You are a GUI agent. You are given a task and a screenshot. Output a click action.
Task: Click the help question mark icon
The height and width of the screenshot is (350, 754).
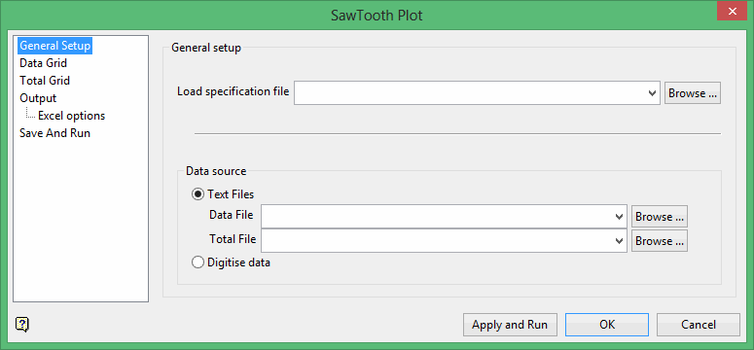click(22, 325)
